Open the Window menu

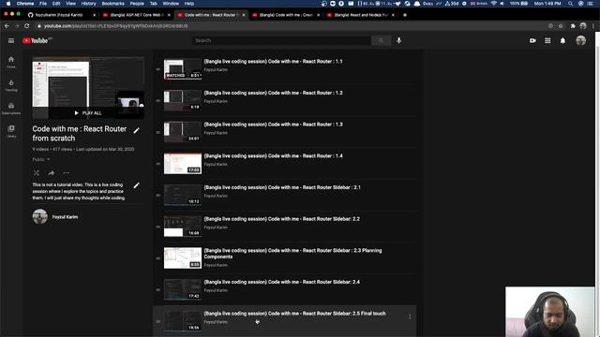pos(171,4)
